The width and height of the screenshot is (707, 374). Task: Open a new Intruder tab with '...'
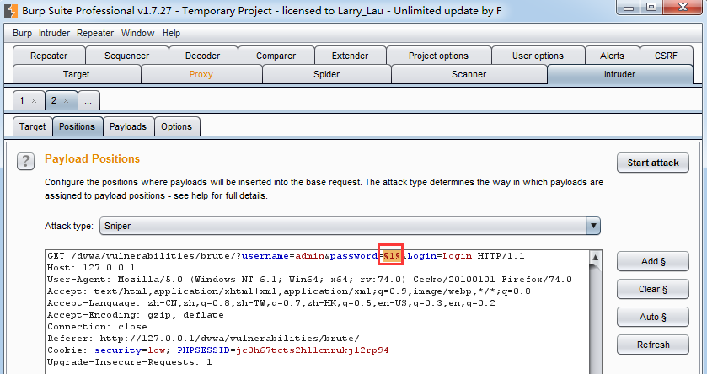click(88, 100)
